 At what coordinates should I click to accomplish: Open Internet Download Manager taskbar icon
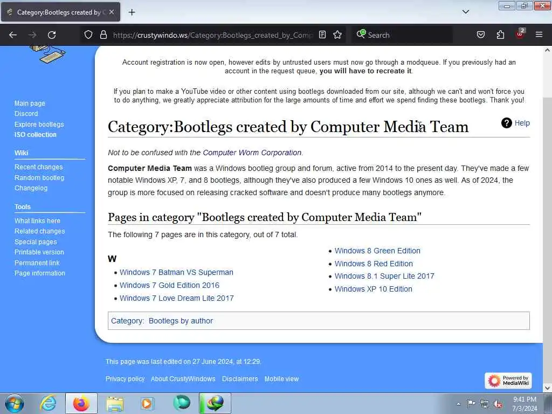coord(215,403)
